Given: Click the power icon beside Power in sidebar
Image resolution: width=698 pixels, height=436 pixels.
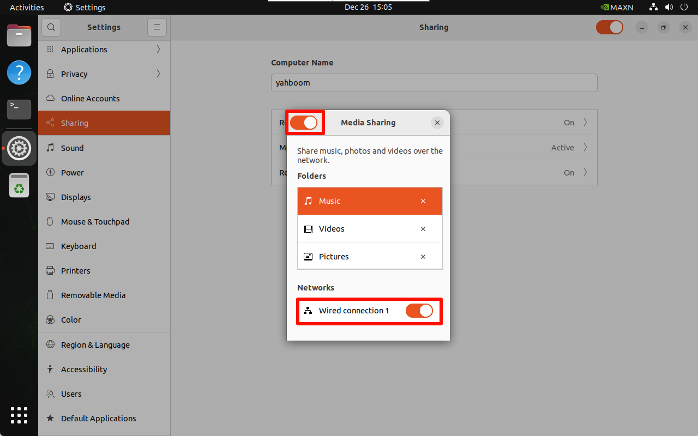Looking at the screenshot, I should pos(50,172).
